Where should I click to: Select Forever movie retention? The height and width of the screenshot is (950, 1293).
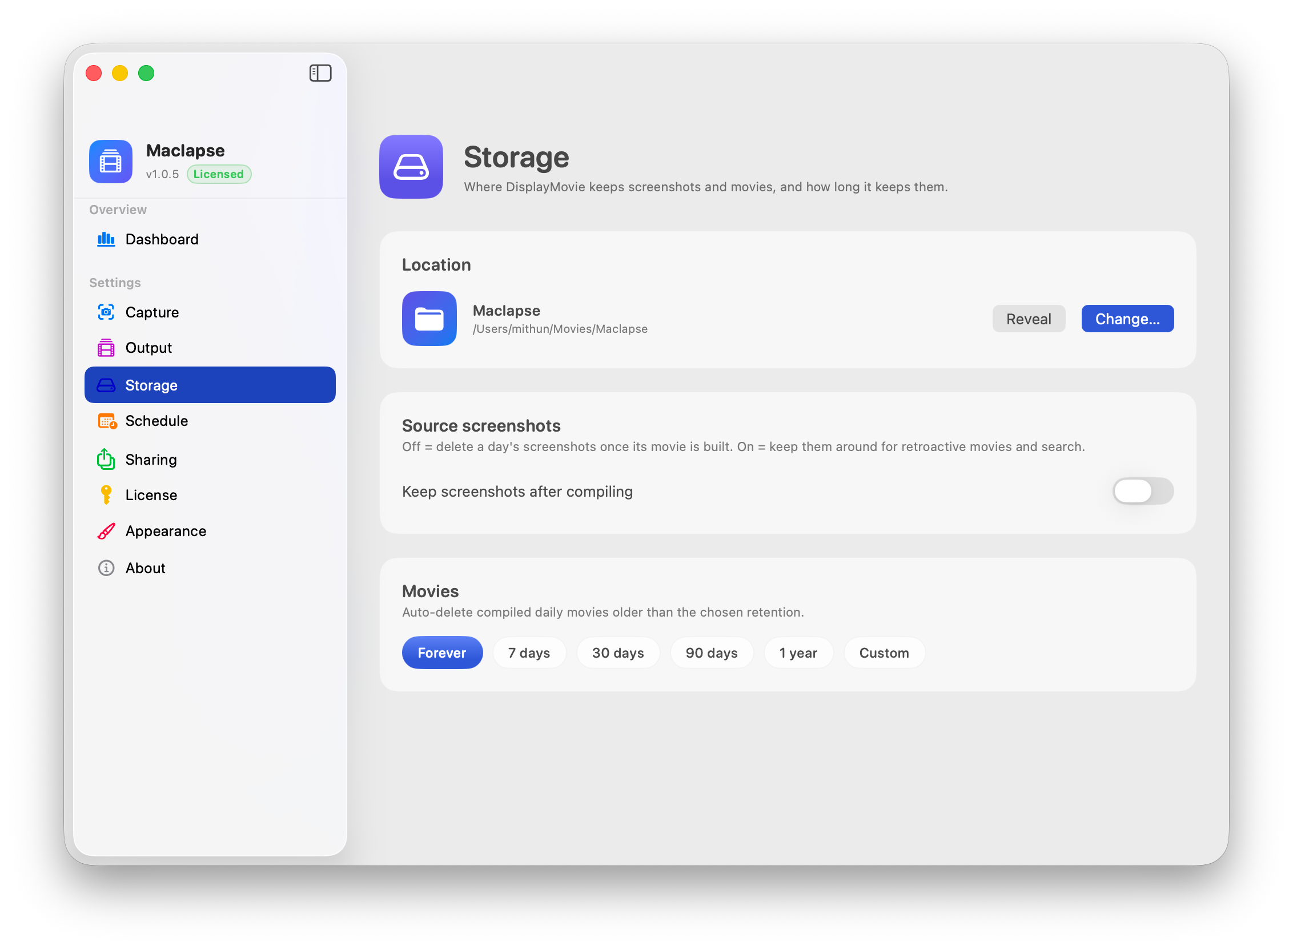pyautogui.click(x=442, y=653)
